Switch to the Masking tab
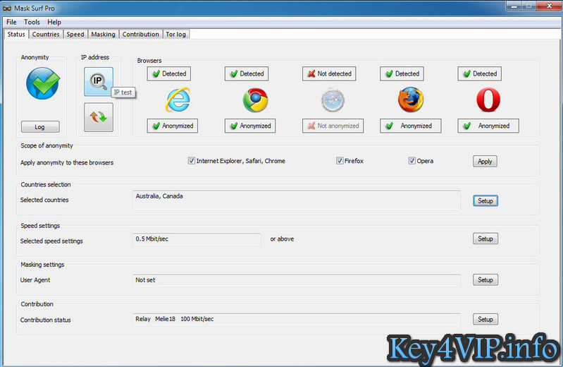Image resolution: width=563 pixels, height=367 pixels. [103, 34]
